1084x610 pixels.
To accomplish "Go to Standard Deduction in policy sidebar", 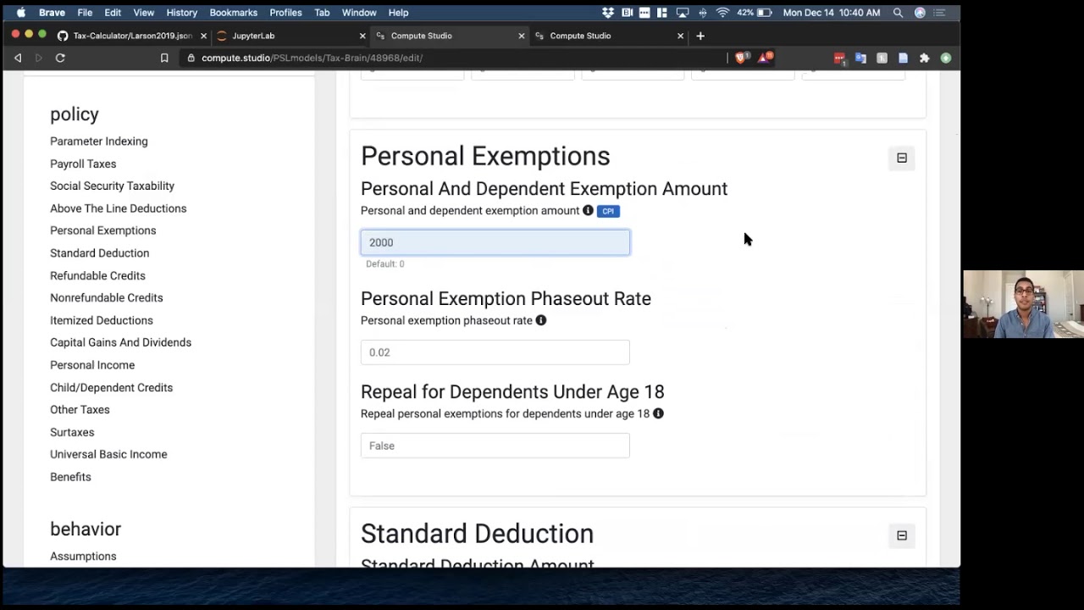I will [x=99, y=253].
